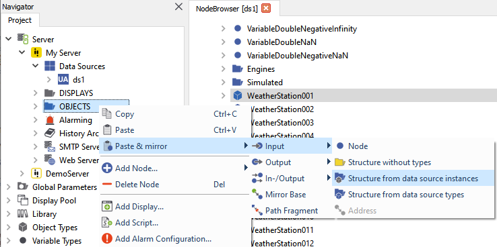Expand the DISPLAYS folder
497x247 pixels.
click(x=36, y=93)
